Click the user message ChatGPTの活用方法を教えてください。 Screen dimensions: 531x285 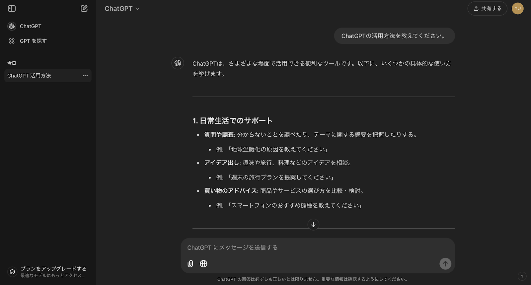[394, 36]
